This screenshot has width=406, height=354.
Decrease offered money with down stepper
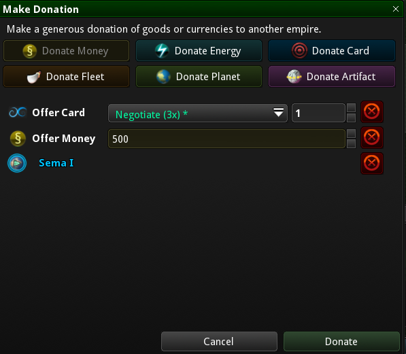(x=351, y=143)
